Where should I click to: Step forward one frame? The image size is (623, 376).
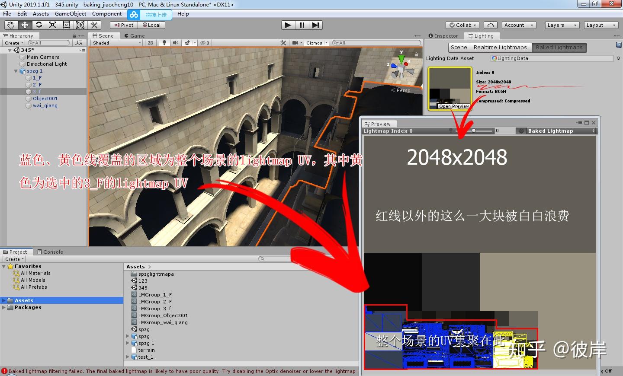[316, 25]
